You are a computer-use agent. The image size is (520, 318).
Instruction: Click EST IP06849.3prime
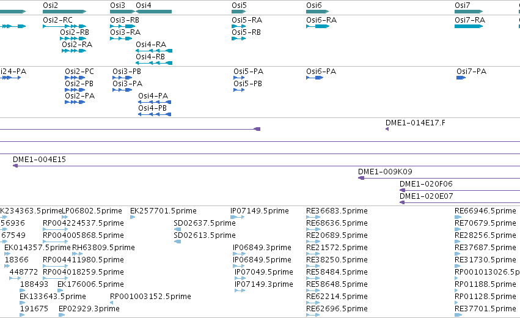click(239, 254)
